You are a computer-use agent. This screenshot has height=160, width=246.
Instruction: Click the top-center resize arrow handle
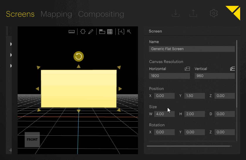click(x=79, y=67)
